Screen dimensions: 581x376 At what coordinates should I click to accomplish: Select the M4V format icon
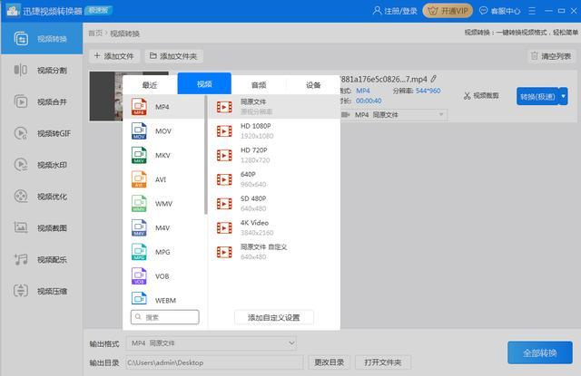click(139, 227)
